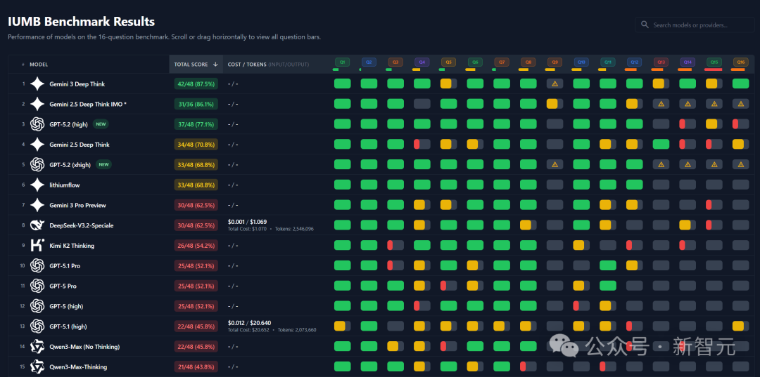The width and height of the screenshot is (760, 377).
Task: Select the Q12 question tag
Action: click(635, 62)
